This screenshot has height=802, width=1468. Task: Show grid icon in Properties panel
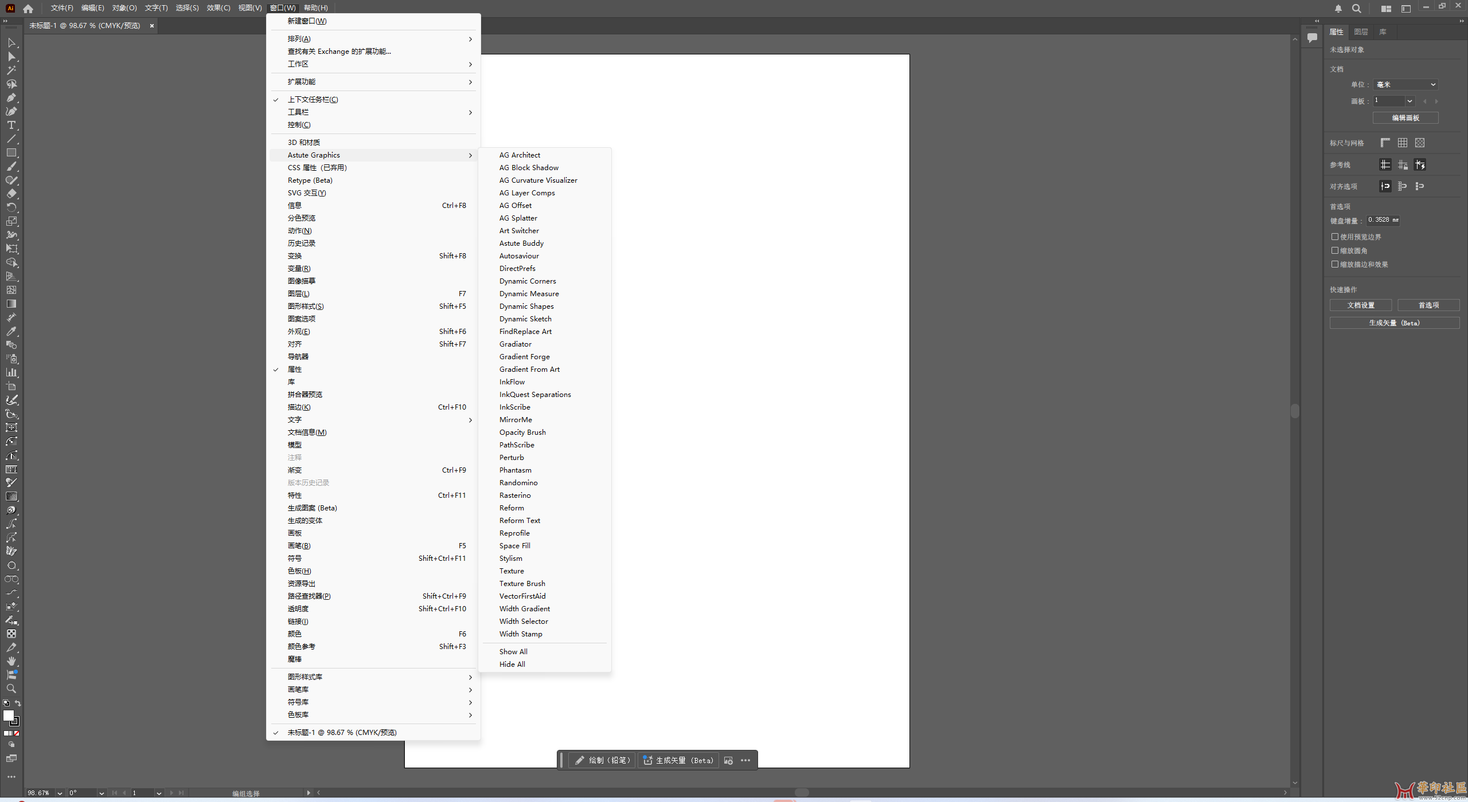1403,143
